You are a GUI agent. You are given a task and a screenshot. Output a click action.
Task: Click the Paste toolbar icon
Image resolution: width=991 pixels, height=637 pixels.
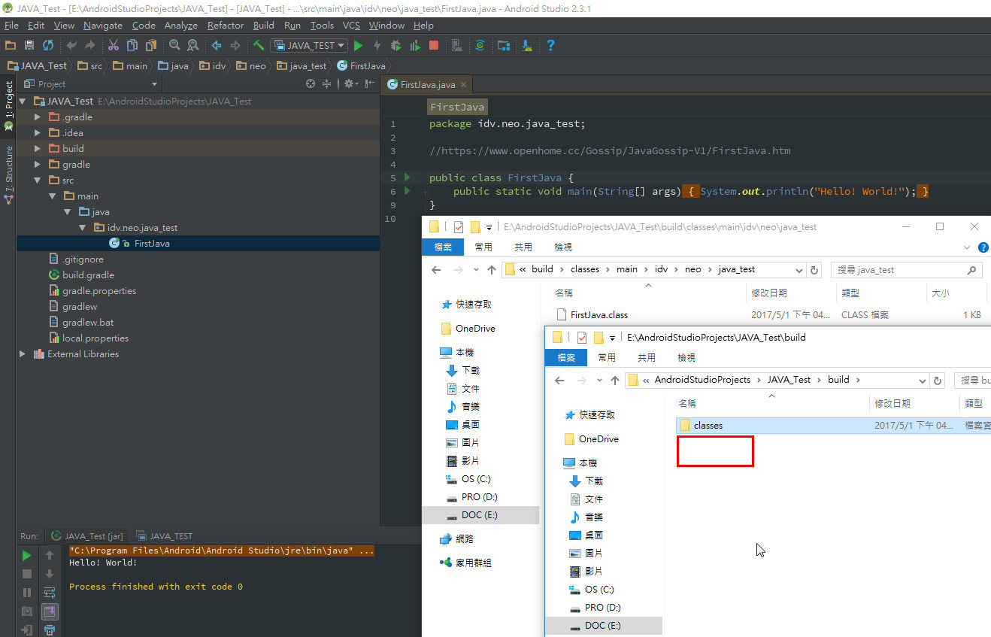coord(150,46)
